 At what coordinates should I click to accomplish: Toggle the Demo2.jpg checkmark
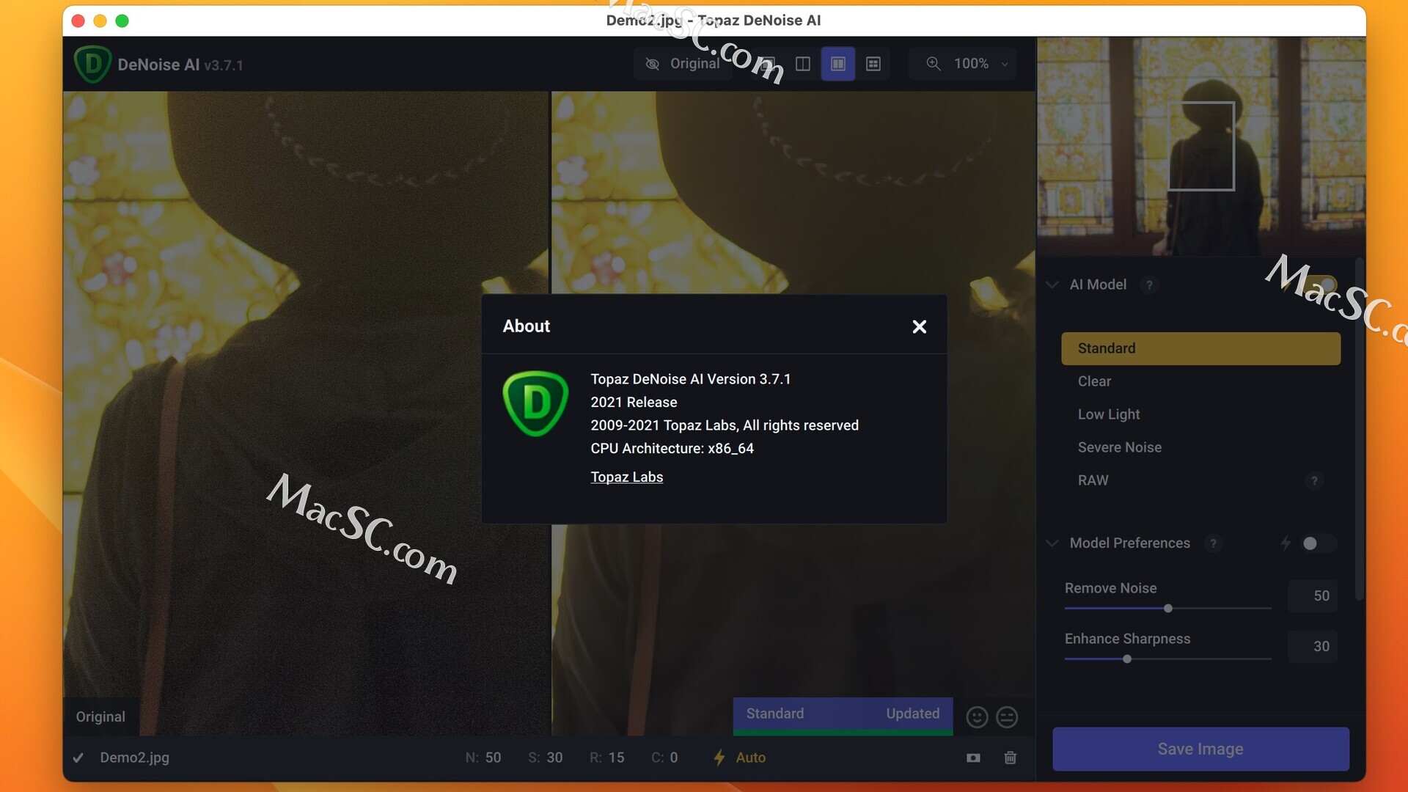point(78,758)
